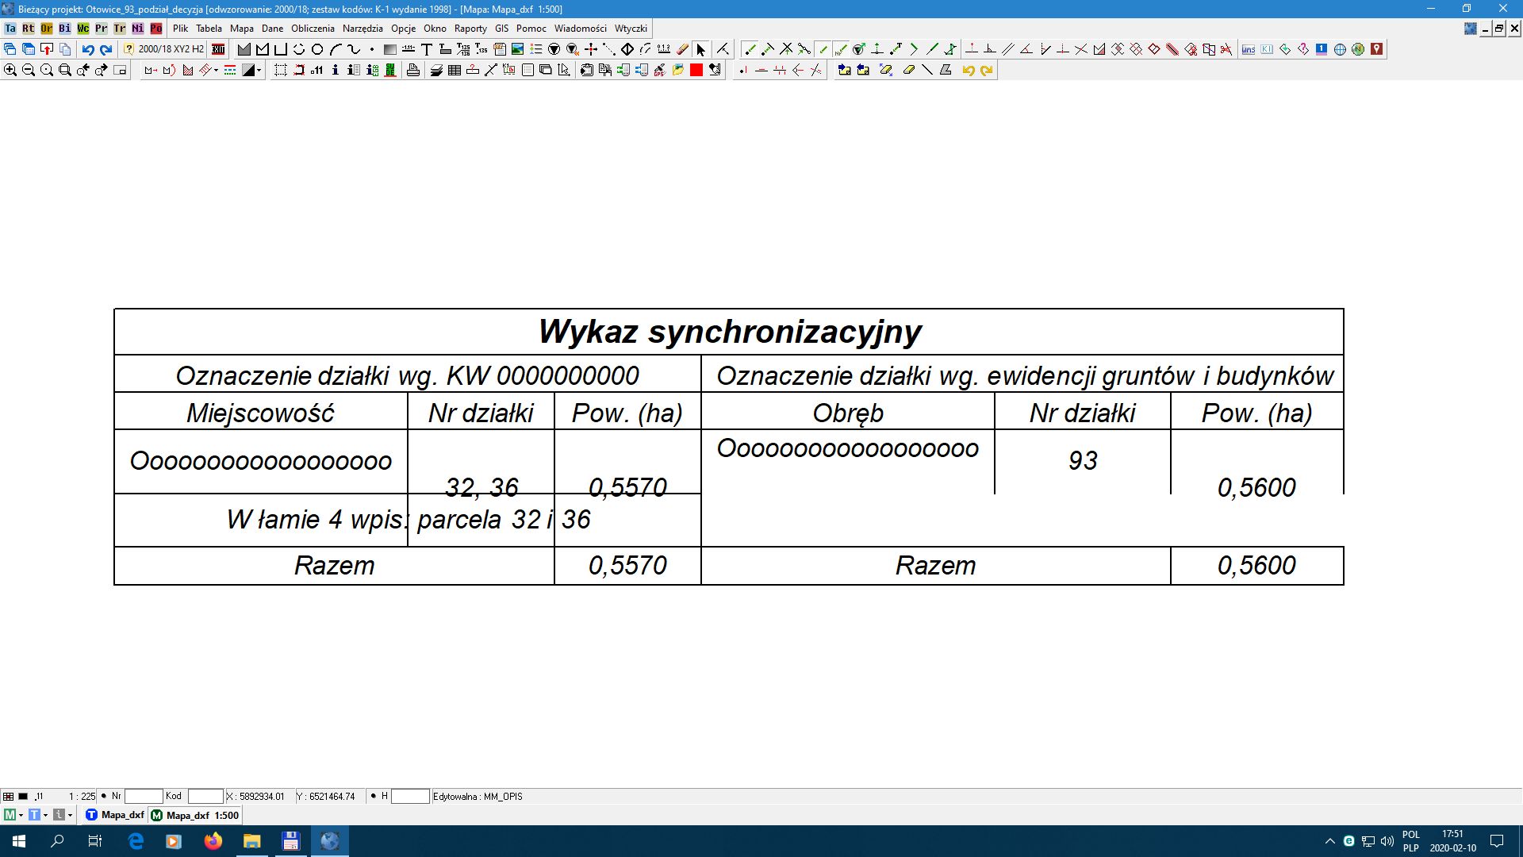Expand the gray i dropdown arrow
The width and height of the screenshot is (1523, 857).
tap(70, 815)
